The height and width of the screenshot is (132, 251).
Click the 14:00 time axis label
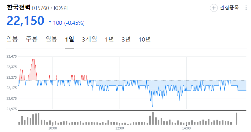click(x=186, y=128)
